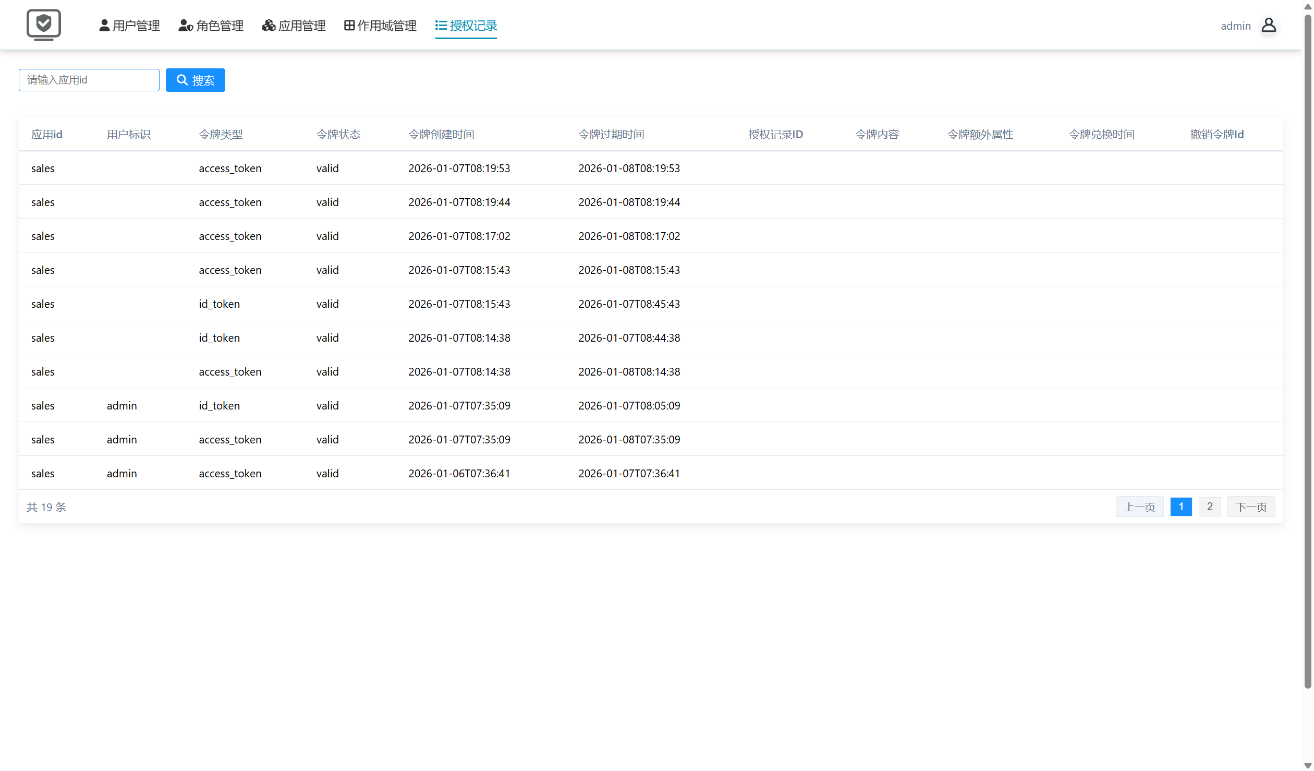Click the scope management grid icon
This screenshot has width=1314, height=771.
pyautogui.click(x=349, y=26)
